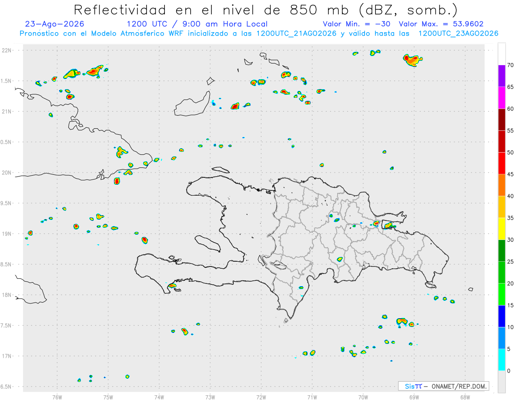Image resolution: width=522 pixels, height=403 pixels.
Task: Click the '70W' longitude label
Action: 363,397
